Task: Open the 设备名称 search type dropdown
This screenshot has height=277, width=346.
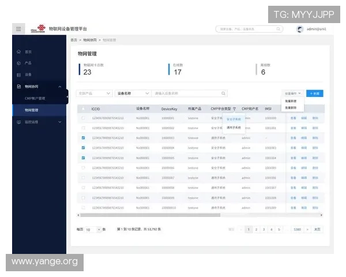Action: [x=133, y=93]
